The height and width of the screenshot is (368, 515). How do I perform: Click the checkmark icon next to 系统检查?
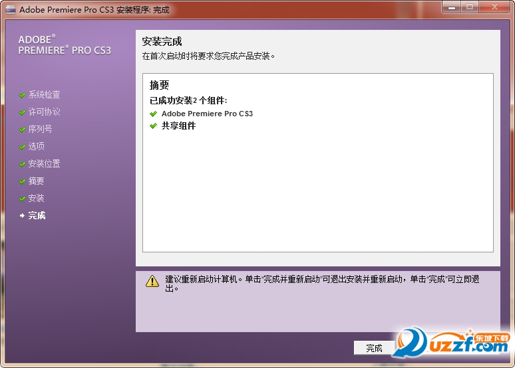(x=22, y=95)
